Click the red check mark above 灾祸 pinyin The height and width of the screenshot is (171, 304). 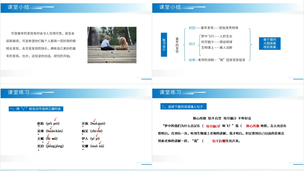pos(95,120)
